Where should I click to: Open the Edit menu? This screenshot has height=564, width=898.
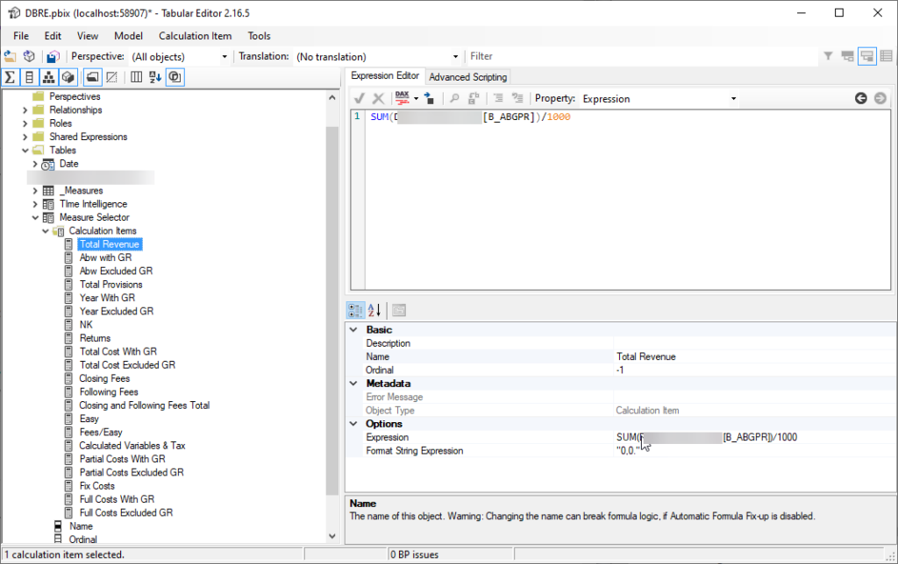click(x=53, y=35)
